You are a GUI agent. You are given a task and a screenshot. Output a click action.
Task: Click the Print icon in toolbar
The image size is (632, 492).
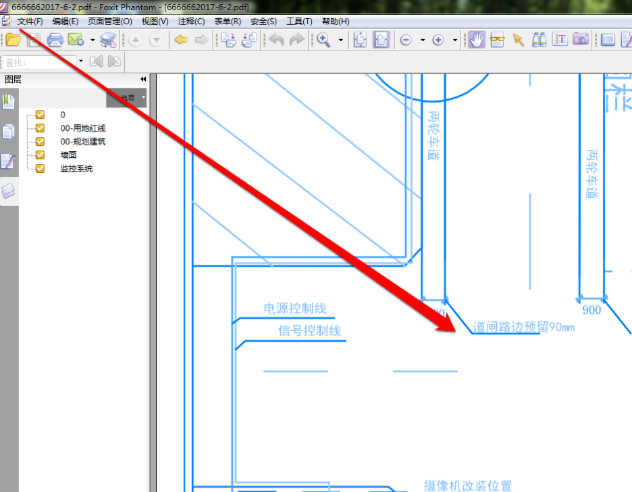click(55, 40)
